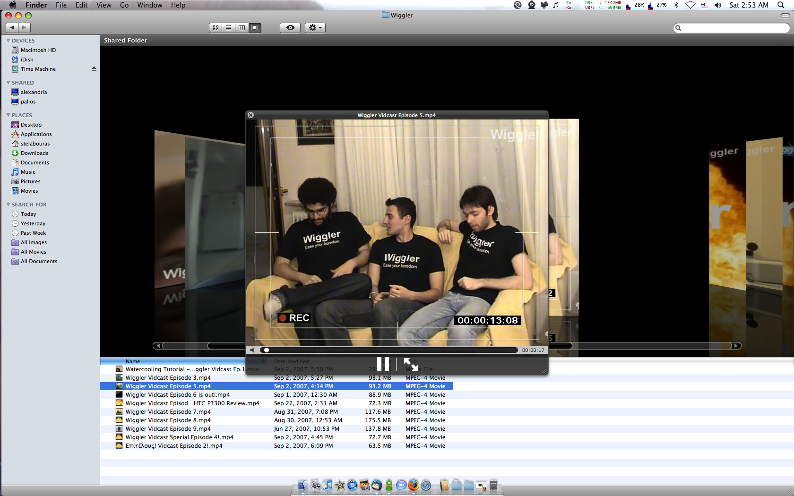This screenshot has width=794, height=496.
Task: Select Wiggler Vidcast Episode 3.mp4 file
Action: [x=168, y=378]
